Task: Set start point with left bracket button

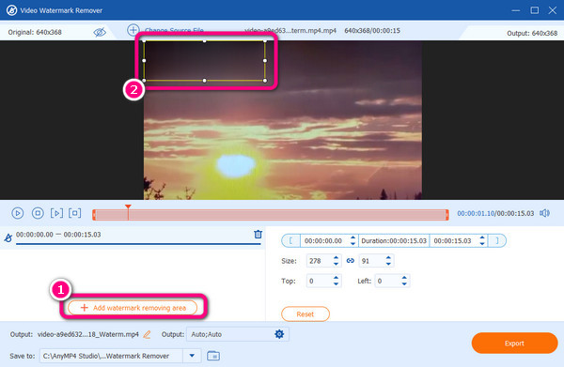Action: tap(290, 240)
